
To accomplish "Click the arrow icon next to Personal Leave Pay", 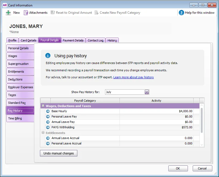I will 48,116.
